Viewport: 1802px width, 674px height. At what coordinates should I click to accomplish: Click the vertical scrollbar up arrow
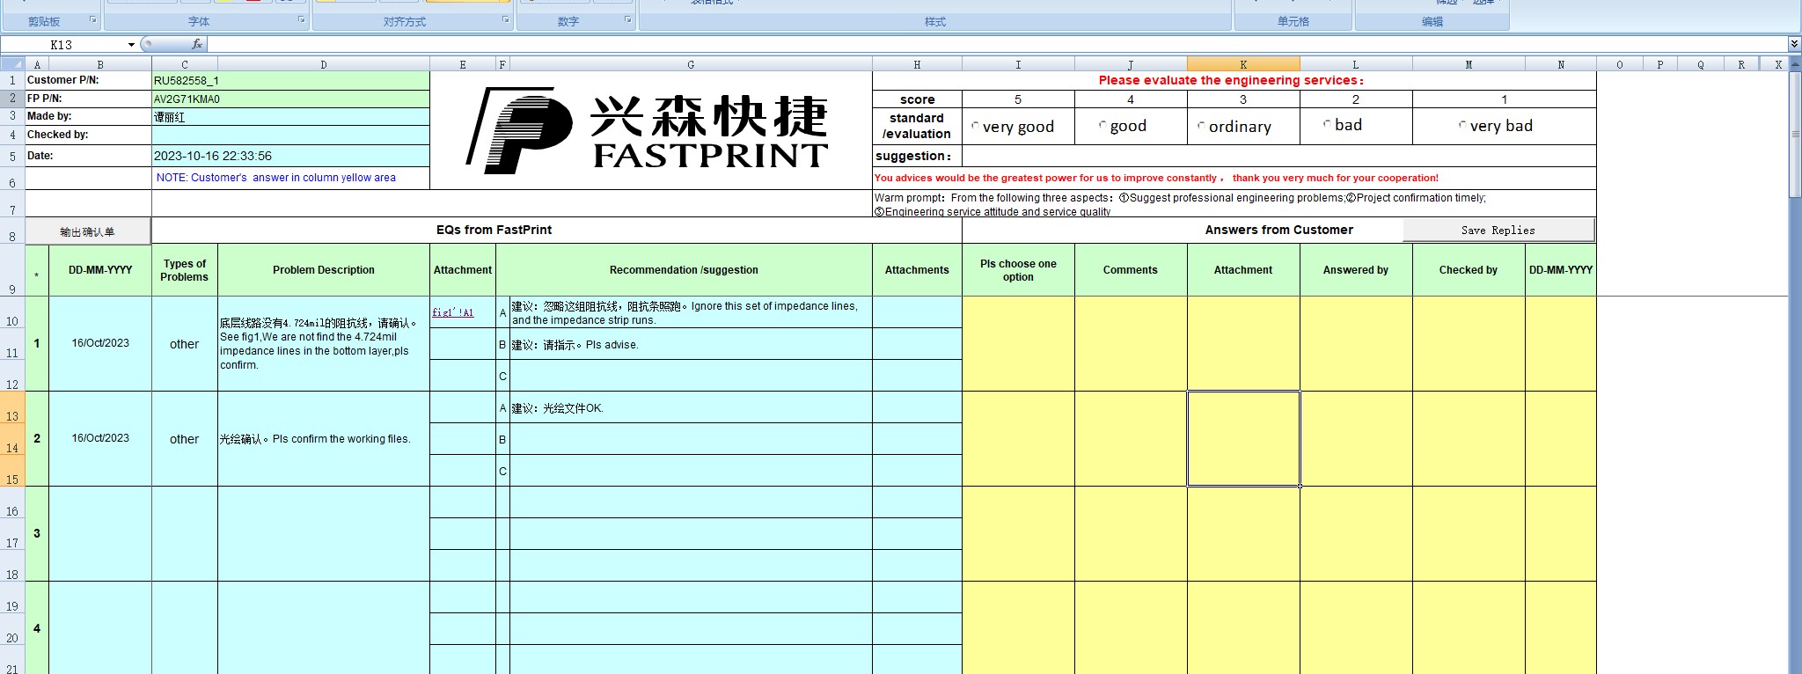point(1794,64)
